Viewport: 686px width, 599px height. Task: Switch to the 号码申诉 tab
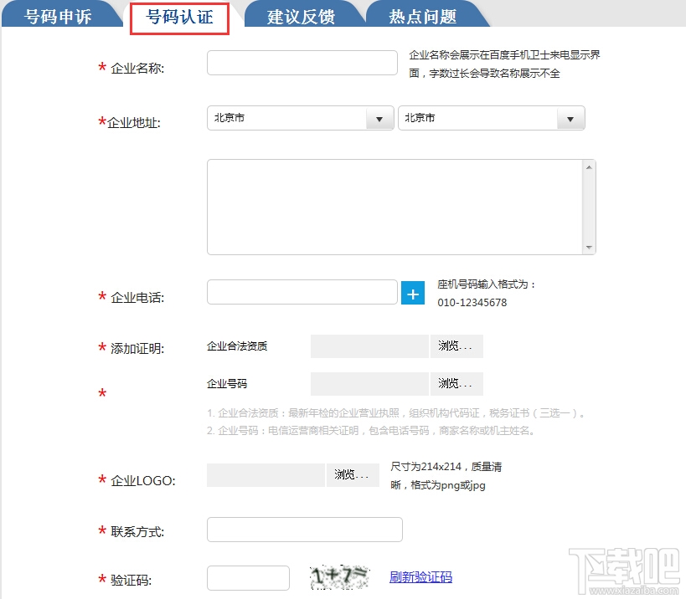tap(55, 14)
